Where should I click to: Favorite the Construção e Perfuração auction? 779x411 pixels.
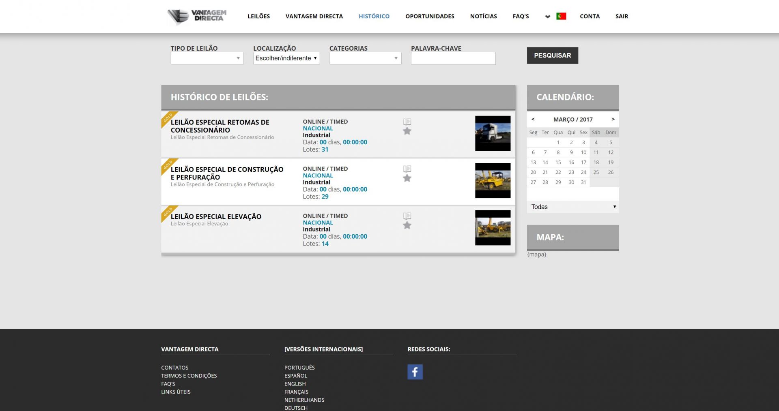407,178
